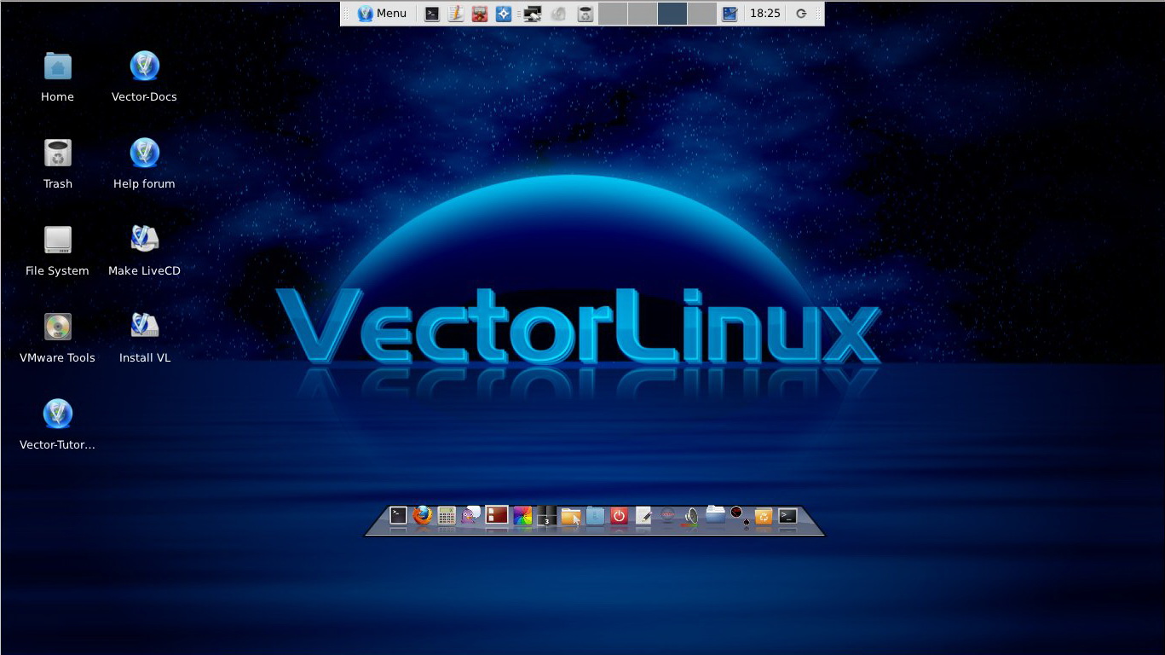Launch the terminal at the dock's right end
The image size is (1165, 655).
tap(788, 515)
